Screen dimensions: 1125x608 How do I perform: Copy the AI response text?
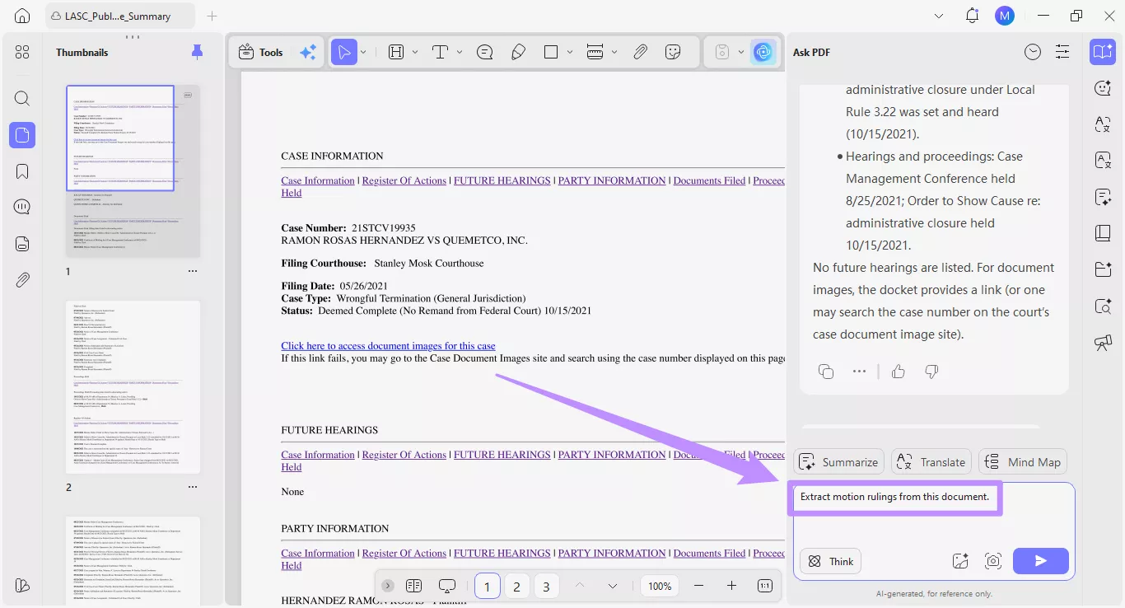click(x=826, y=372)
